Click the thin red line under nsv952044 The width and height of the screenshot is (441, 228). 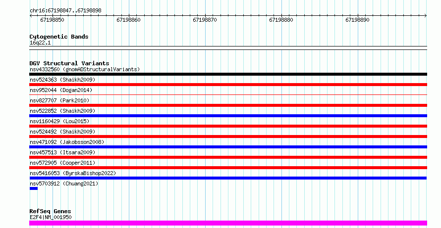pyautogui.click(x=228, y=95)
